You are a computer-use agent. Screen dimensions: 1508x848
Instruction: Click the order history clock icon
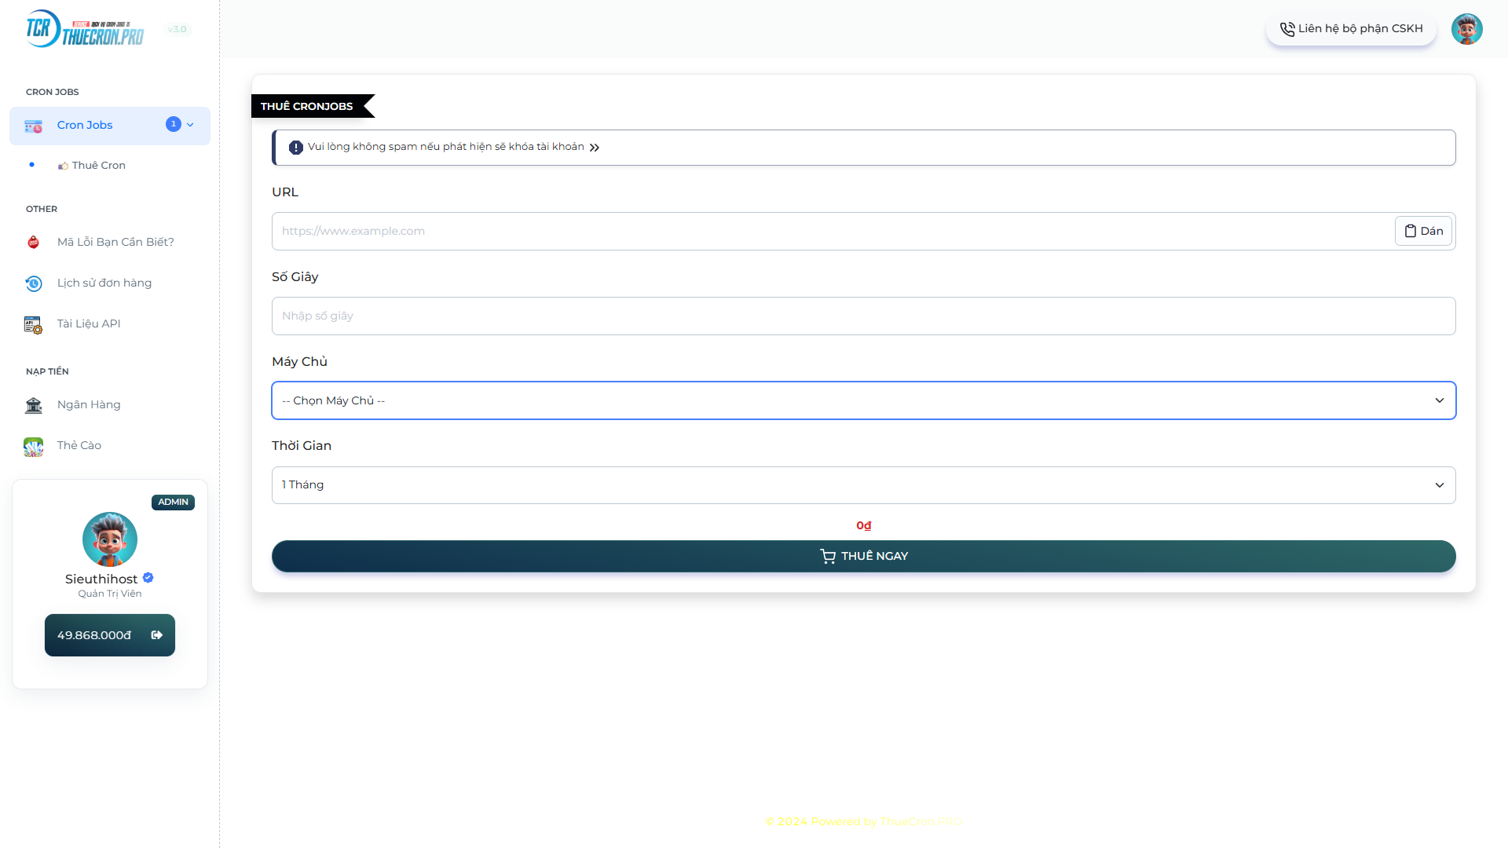coord(33,283)
